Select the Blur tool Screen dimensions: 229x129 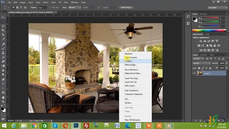(3, 70)
